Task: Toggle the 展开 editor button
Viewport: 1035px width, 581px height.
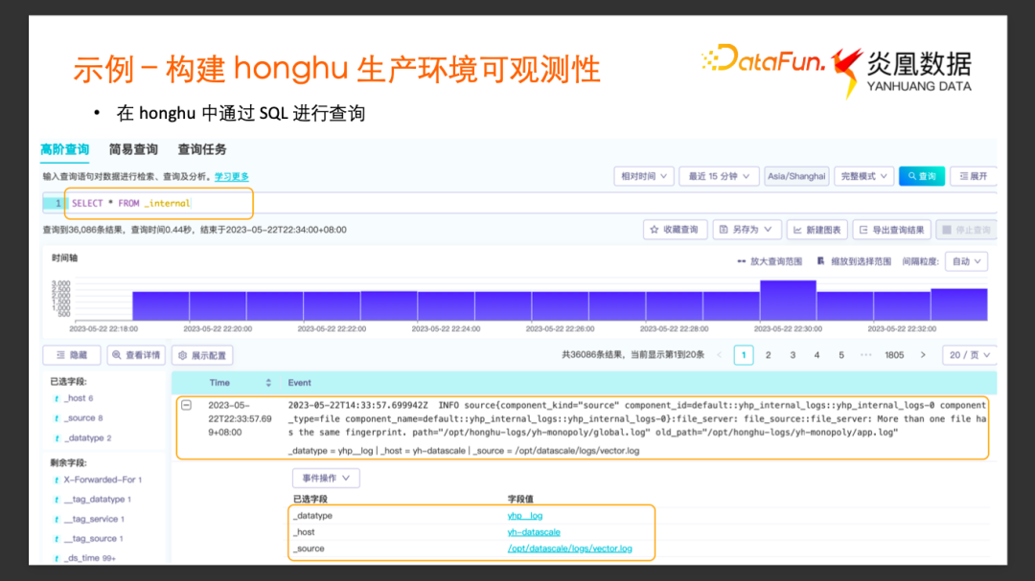Action: click(973, 176)
